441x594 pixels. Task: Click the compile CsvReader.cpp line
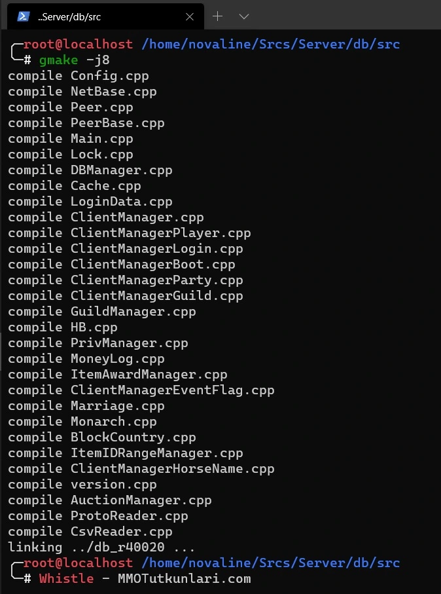90,532
